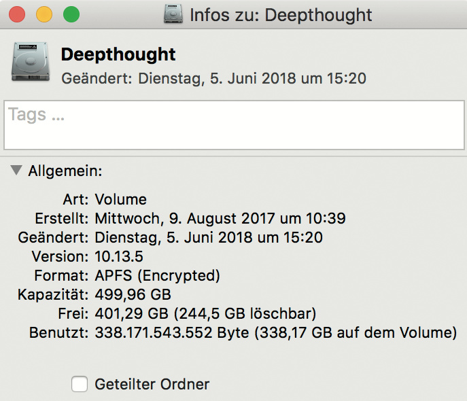Click the green zoom window button

[x=71, y=14]
